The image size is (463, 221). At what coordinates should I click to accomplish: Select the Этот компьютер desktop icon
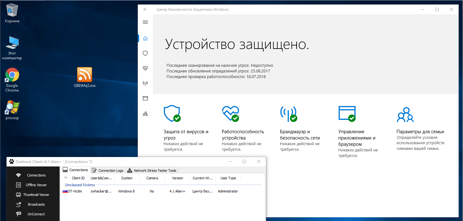[x=12, y=48]
